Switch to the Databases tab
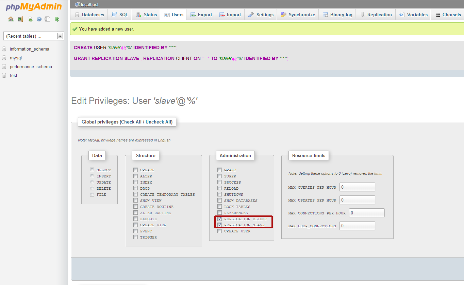 click(89, 15)
